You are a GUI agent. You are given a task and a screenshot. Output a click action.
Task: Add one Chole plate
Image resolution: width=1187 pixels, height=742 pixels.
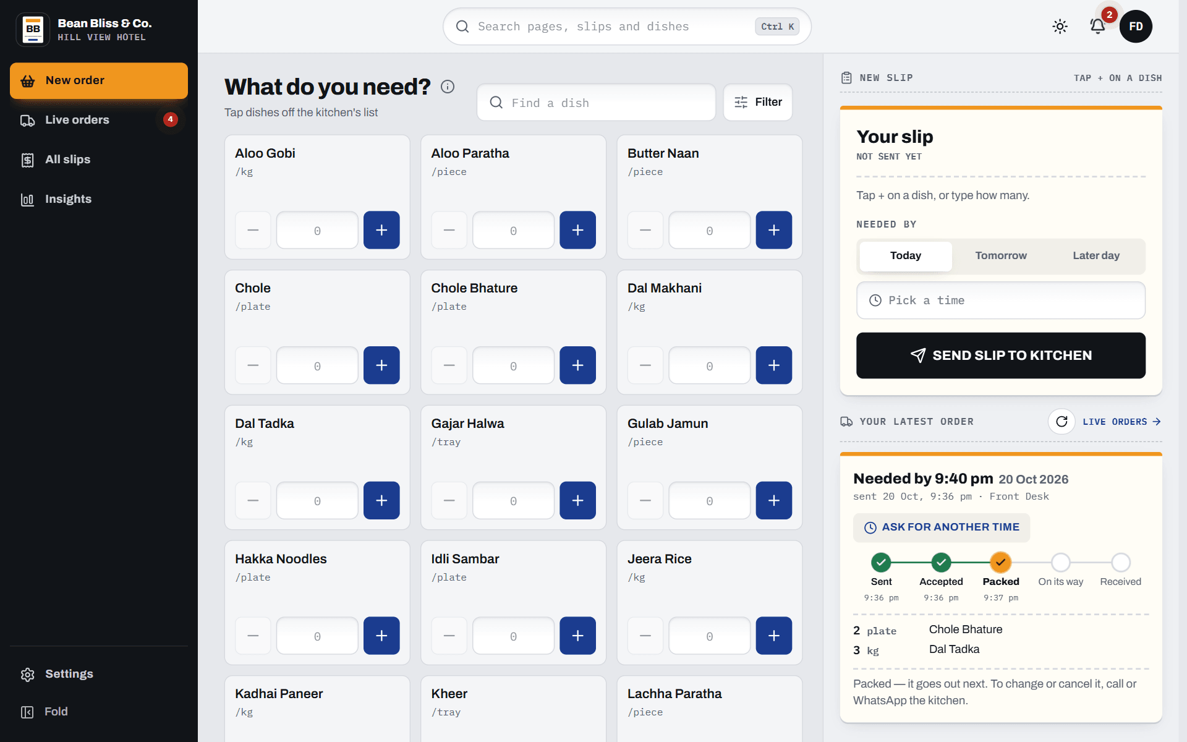[381, 365]
